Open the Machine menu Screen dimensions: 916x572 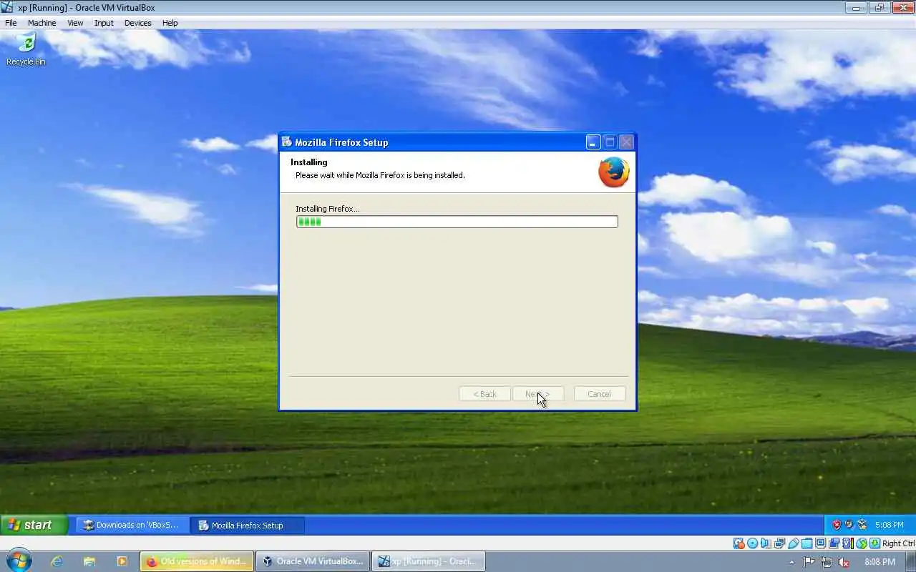click(x=42, y=23)
